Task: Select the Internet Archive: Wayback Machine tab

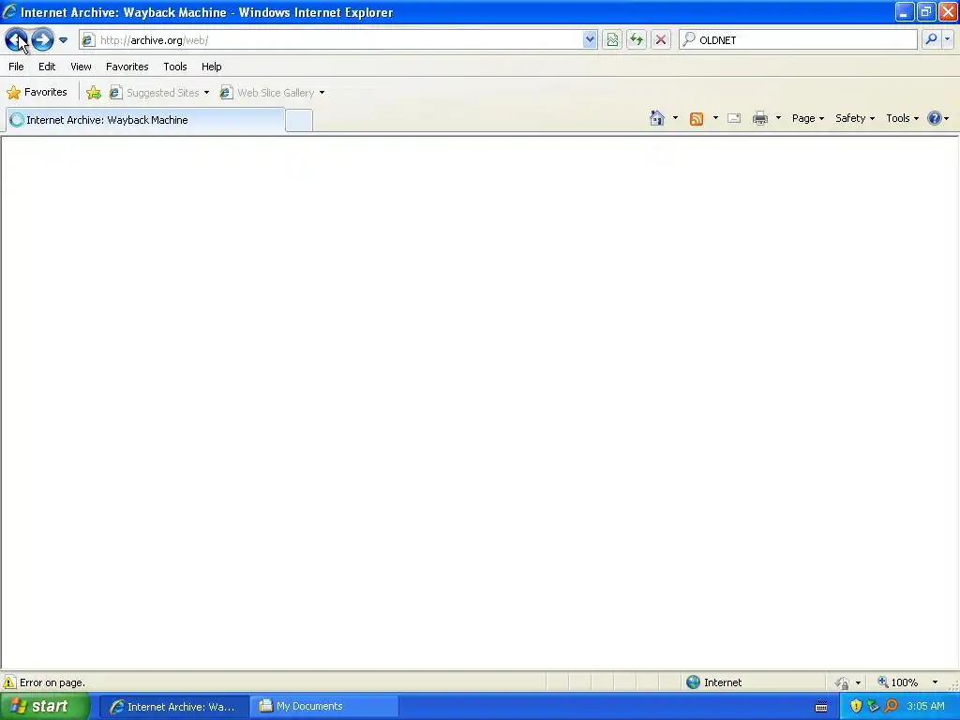Action: pyautogui.click(x=145, y=120)
